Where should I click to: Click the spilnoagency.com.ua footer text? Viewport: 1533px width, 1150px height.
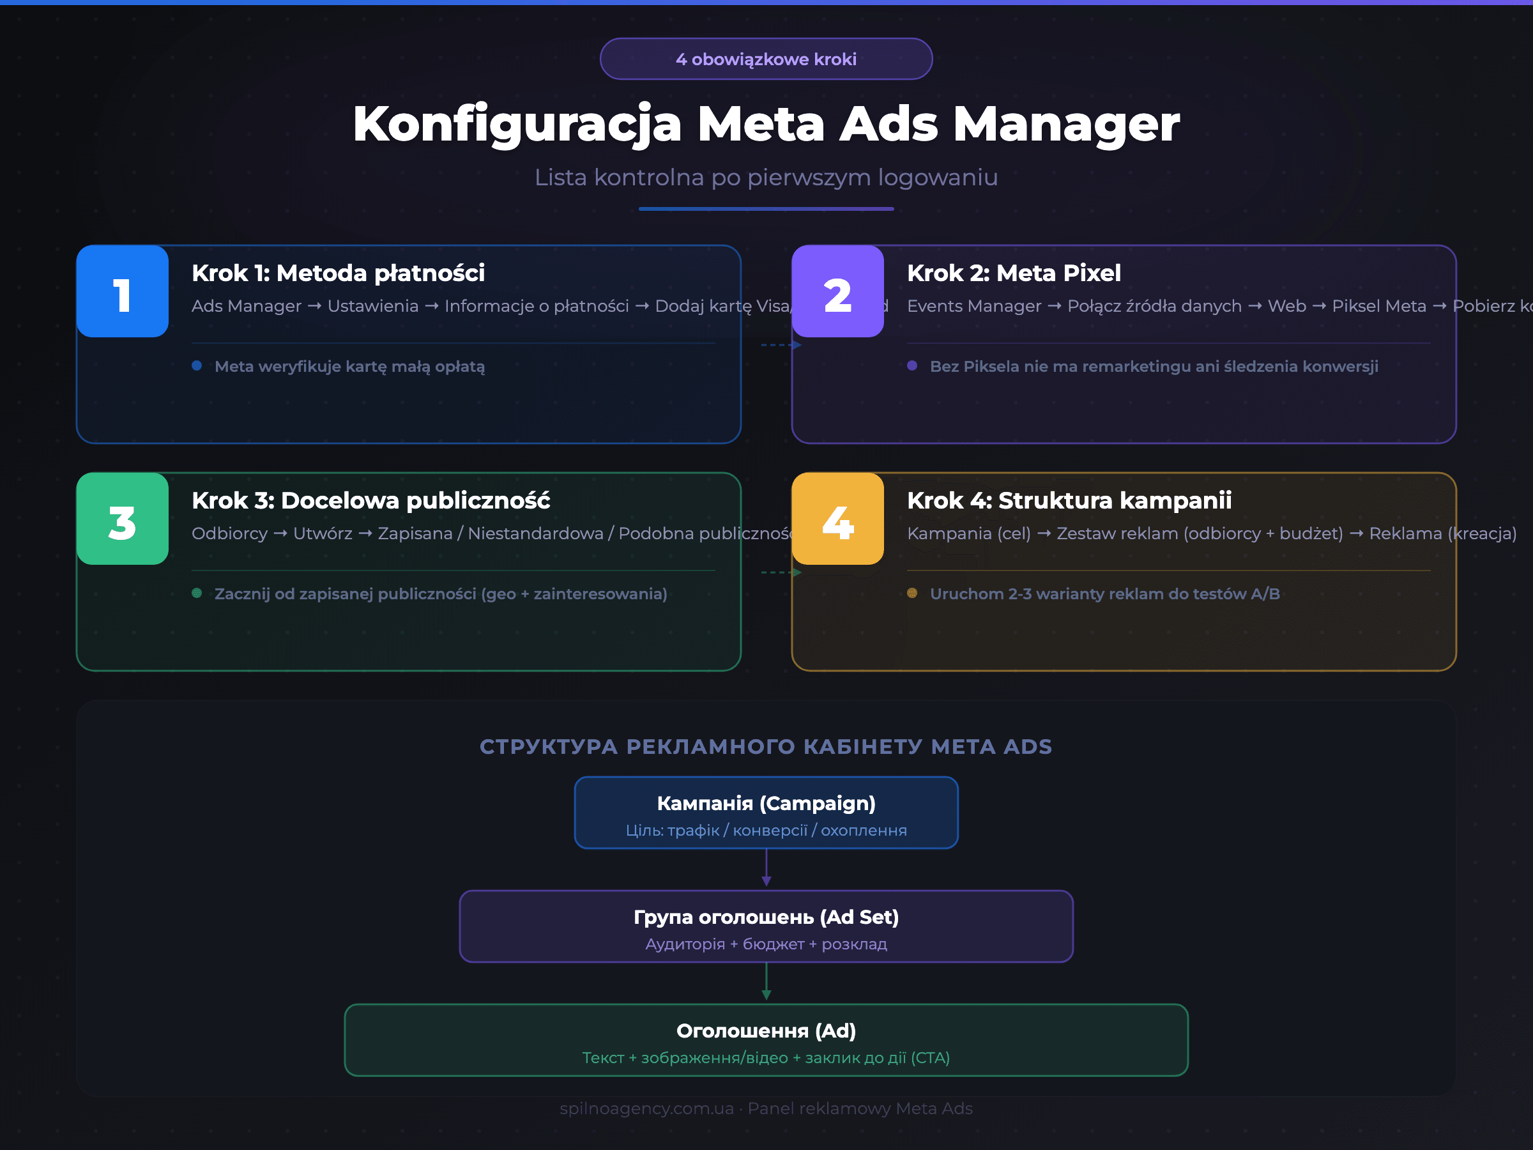(766, 1108)
